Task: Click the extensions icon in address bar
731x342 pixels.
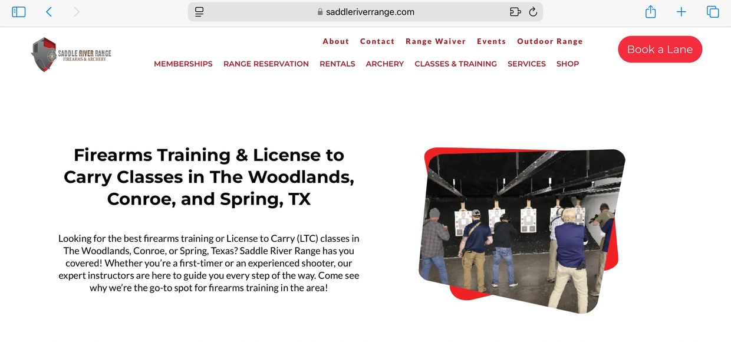Action: [x=515, y=12]
